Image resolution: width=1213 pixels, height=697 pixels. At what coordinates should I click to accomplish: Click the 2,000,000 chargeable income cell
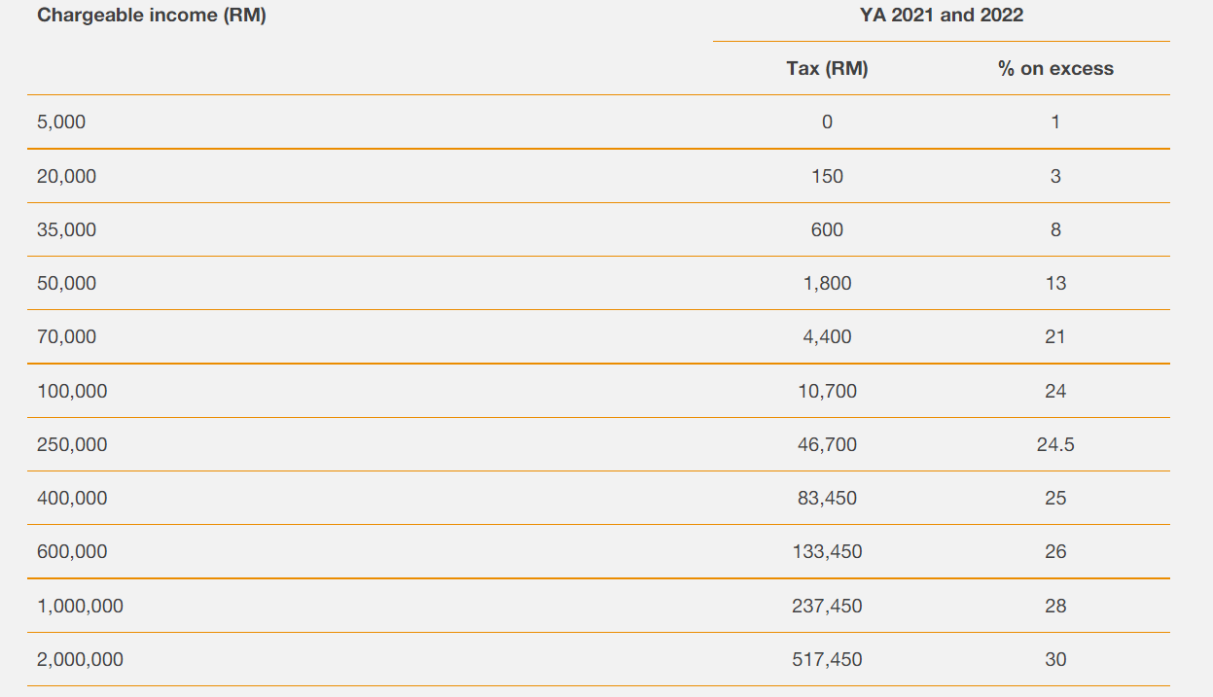[x=80, y=660]
